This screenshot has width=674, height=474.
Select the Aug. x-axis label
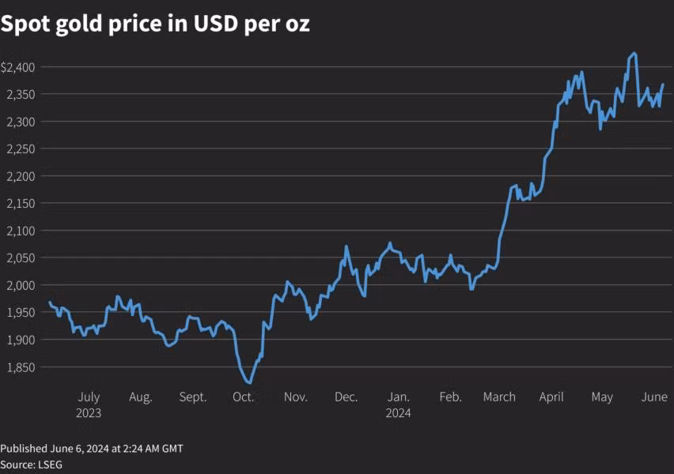(x=141, y=397)
